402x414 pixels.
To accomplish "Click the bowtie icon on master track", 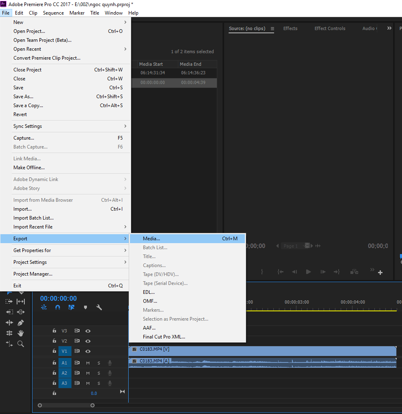I will 122,392.
